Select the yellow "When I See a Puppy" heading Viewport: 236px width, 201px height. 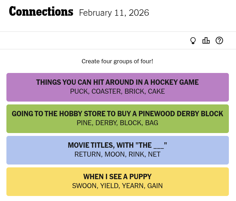coord(117,177)
